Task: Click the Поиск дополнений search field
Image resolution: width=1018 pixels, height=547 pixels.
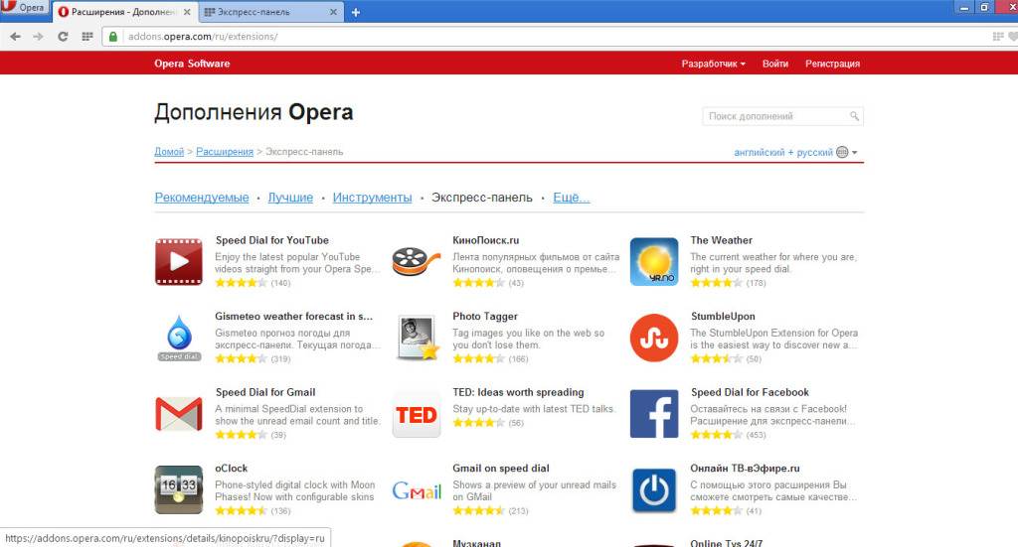Action: (x=775, y=116)
